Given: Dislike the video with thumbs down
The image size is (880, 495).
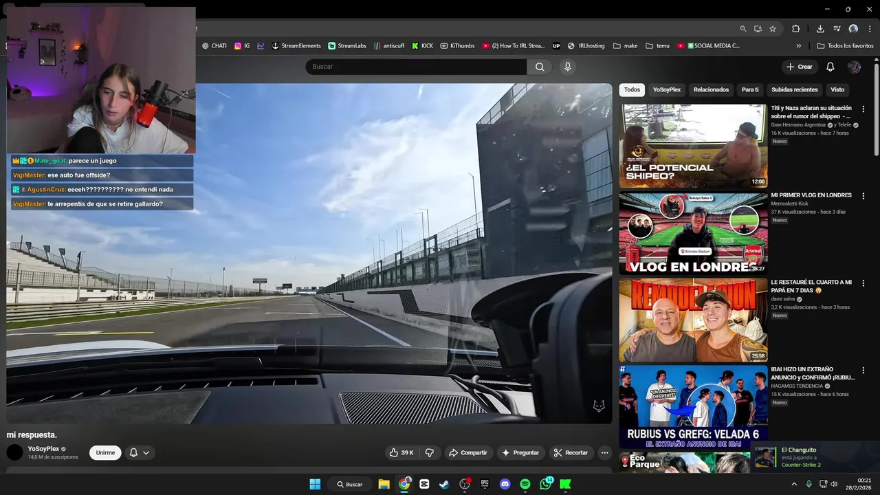Looking at the screenshot, I should tap(430, 452).
